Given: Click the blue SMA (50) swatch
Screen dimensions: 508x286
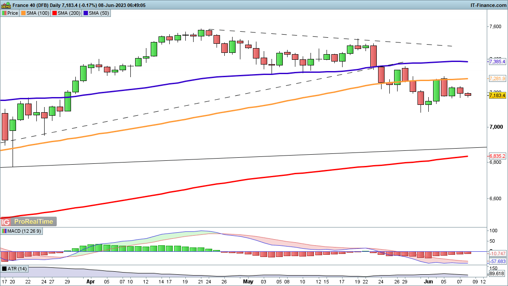Looking at the screenshot, I should point(85,13).
